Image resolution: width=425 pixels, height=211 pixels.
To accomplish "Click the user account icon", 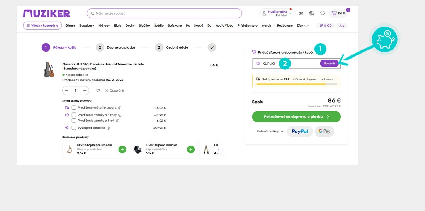I will (264, 13).
